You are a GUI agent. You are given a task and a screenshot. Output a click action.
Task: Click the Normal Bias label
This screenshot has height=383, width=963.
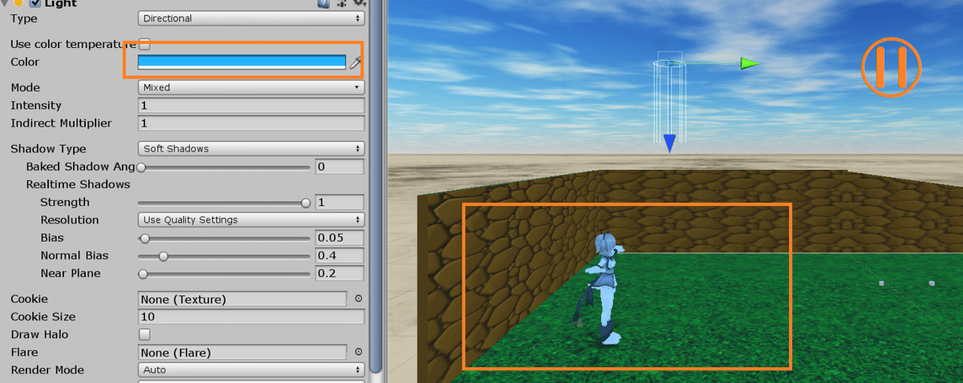75,256
